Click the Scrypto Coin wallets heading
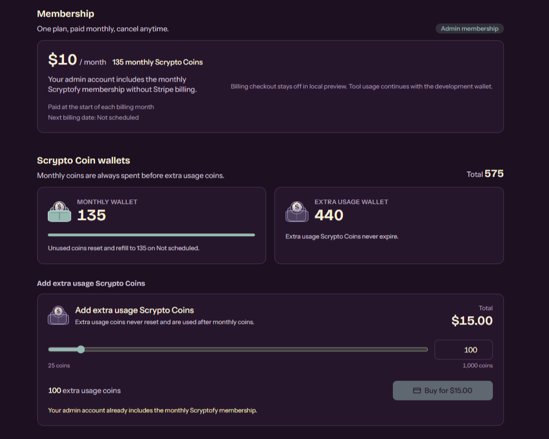This screenshot has width=549, height=439. point(83,161)
